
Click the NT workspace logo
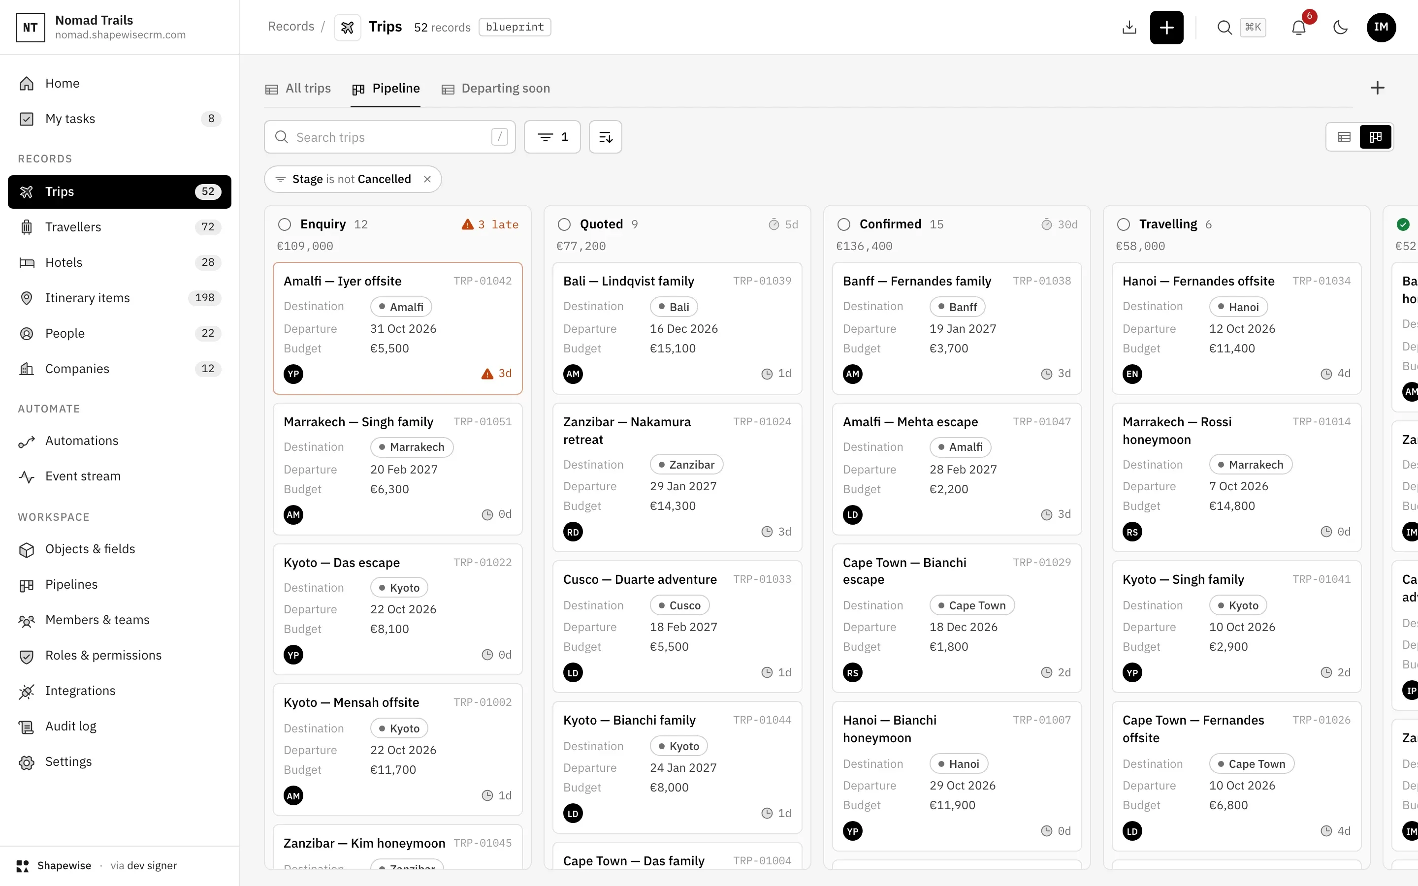(x=30, y=27)
